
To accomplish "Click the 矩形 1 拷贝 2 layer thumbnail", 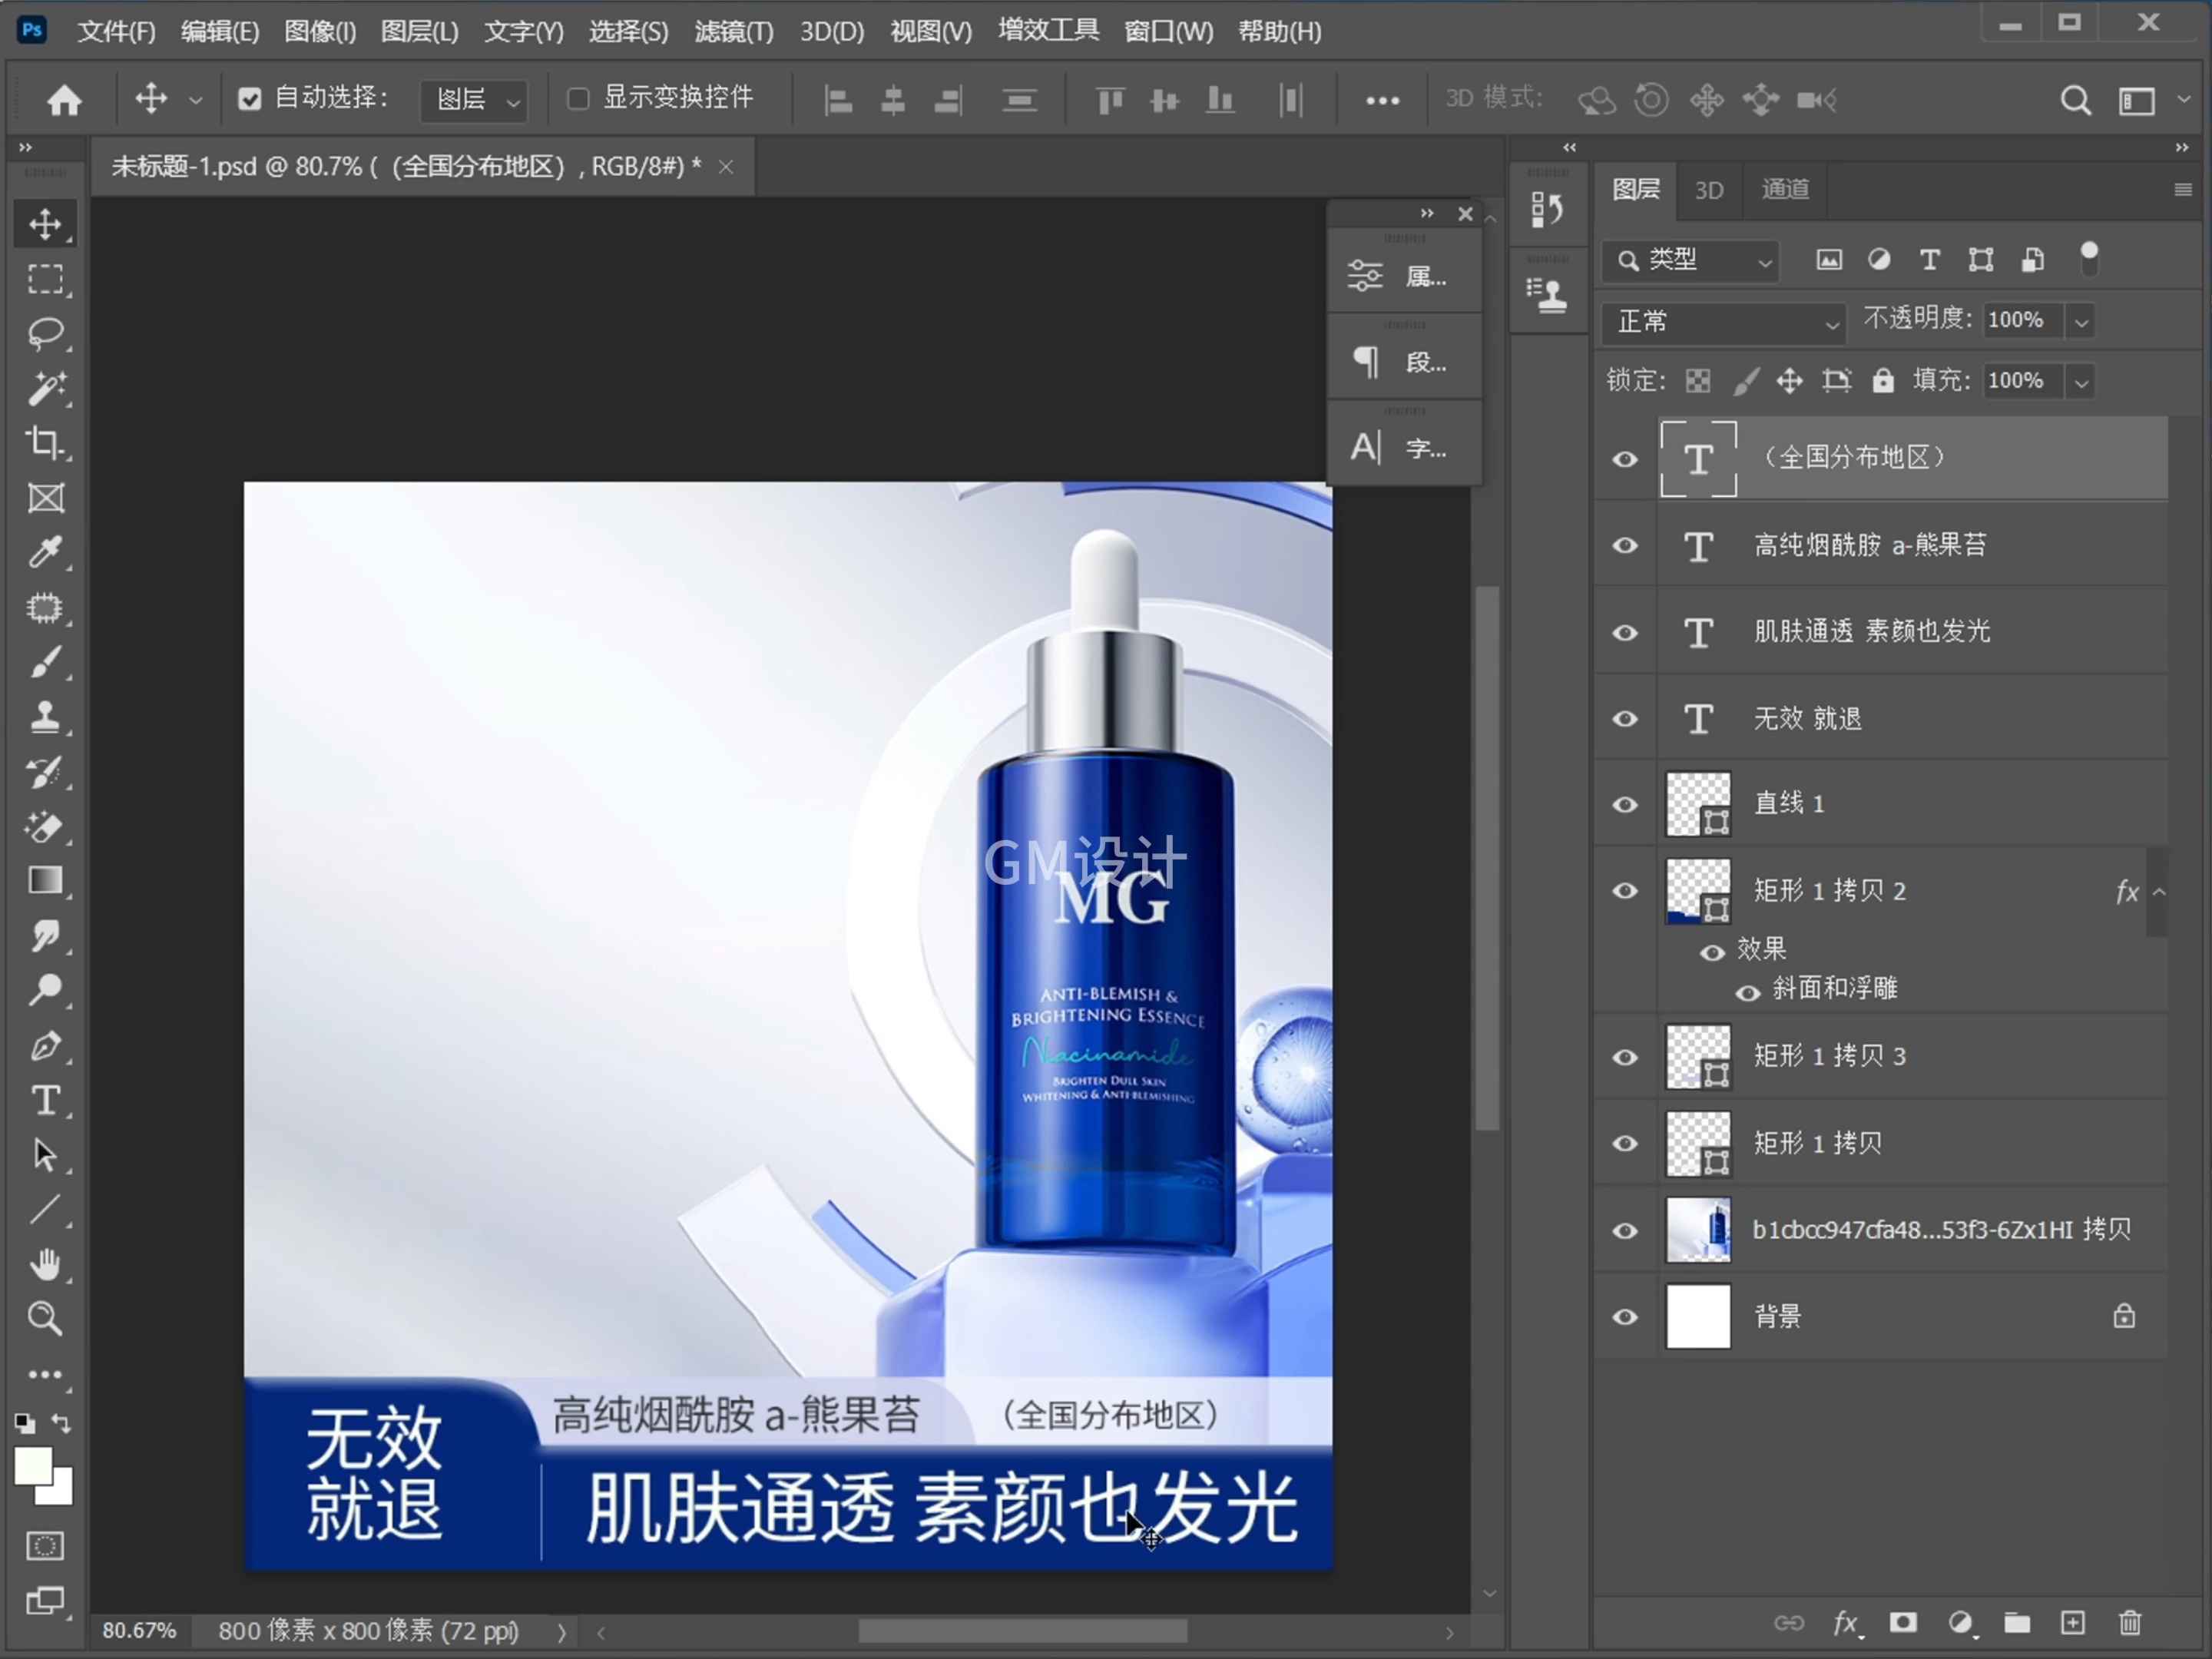I will [1698, 890].
